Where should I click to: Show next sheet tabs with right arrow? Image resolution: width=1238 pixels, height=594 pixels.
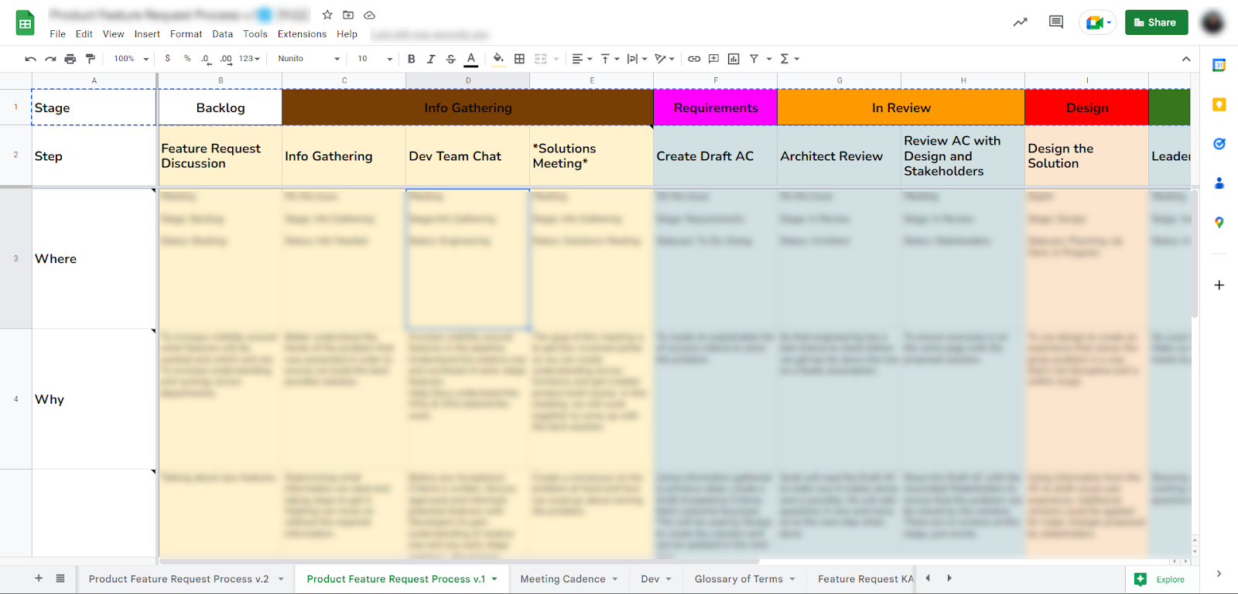(949, 579)
